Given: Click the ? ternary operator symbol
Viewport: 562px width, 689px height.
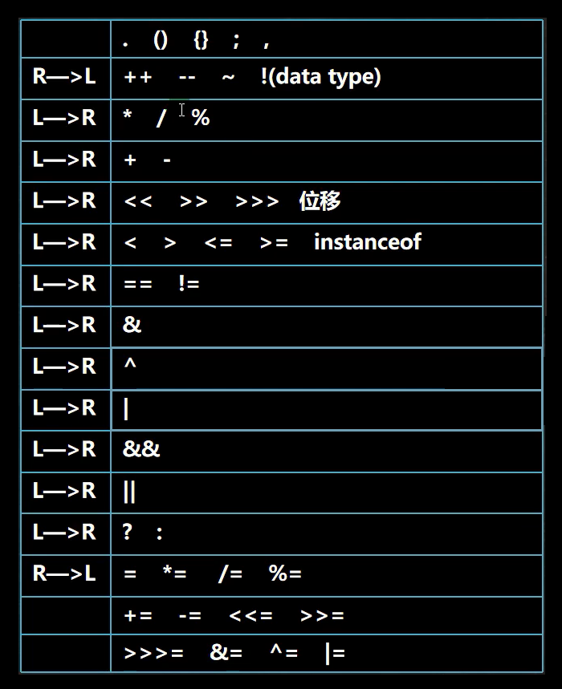Looking at the screenshot, I should pos(128,532).
